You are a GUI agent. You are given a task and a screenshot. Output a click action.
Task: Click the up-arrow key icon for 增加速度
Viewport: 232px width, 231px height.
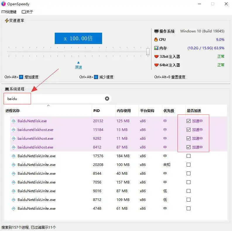click(x=21, y=77)
